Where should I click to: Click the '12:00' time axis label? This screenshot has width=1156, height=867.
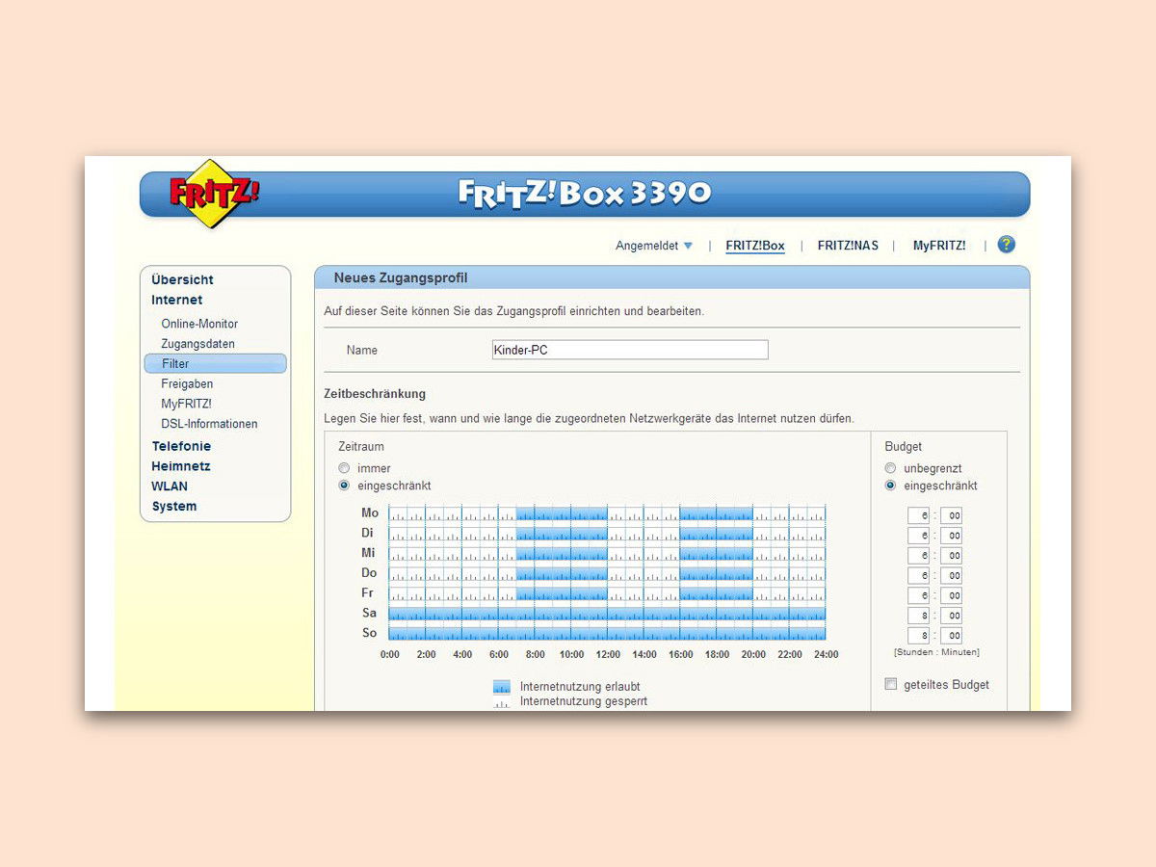(x=608, y=655)
